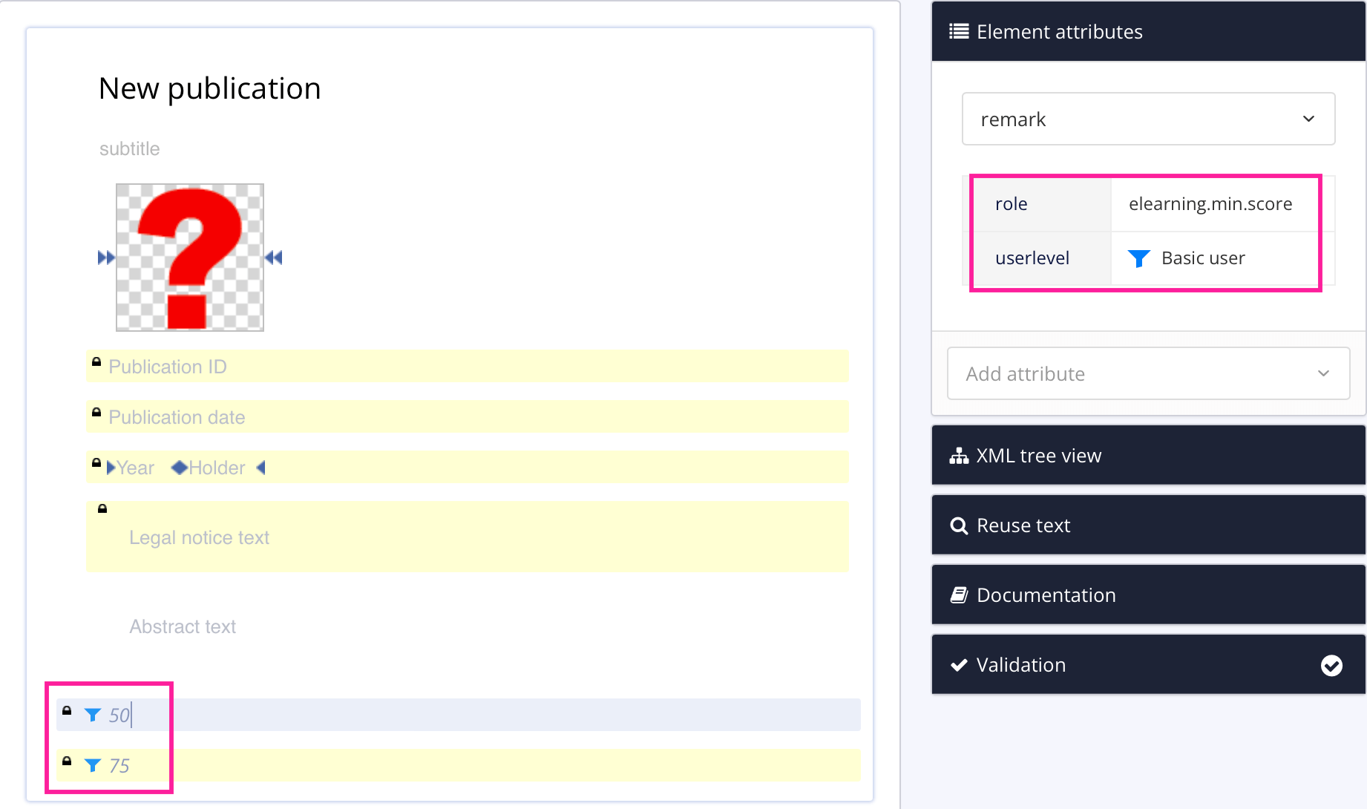Expand the XML tree view panel

click(1148, 456)
